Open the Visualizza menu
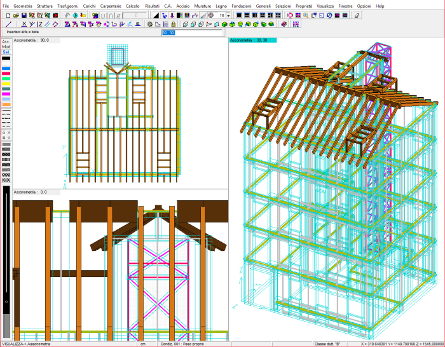 pos(325,6)
